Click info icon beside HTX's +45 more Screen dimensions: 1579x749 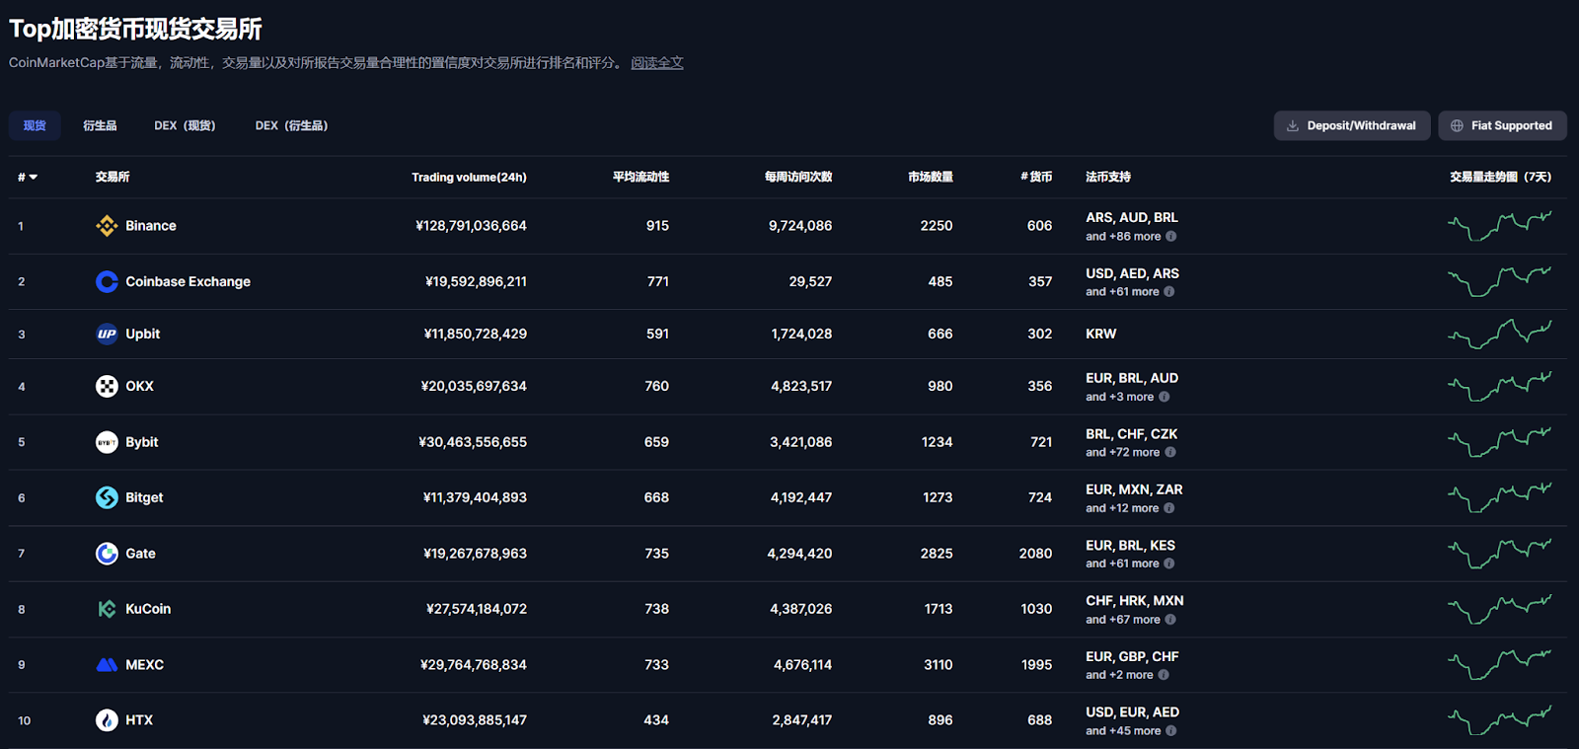1170,731
